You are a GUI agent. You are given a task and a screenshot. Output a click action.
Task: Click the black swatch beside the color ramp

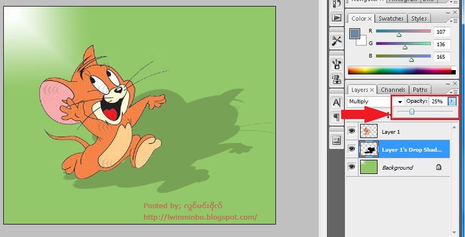454,72
